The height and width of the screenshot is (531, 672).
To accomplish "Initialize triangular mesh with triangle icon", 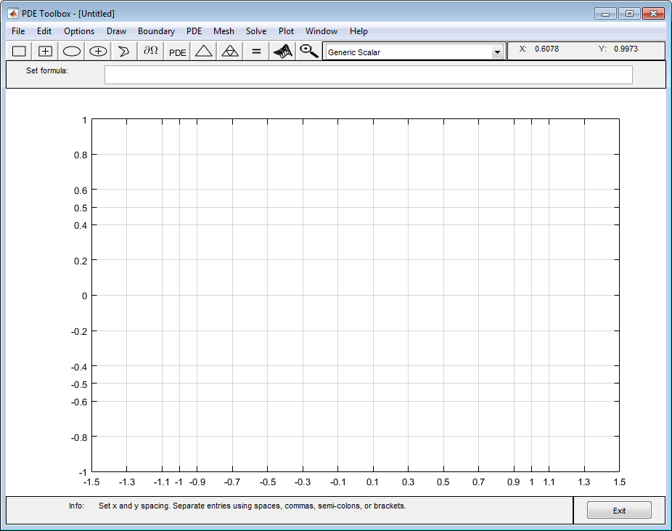I will pyautogui.click(x=204, y=52).
